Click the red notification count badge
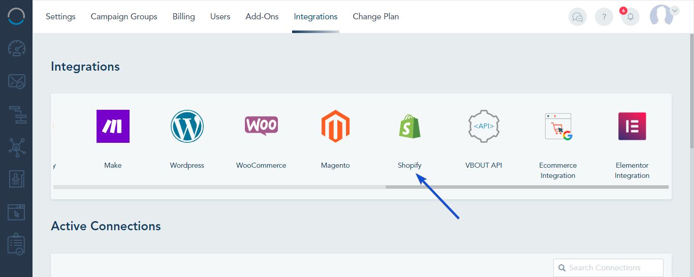 623,11
